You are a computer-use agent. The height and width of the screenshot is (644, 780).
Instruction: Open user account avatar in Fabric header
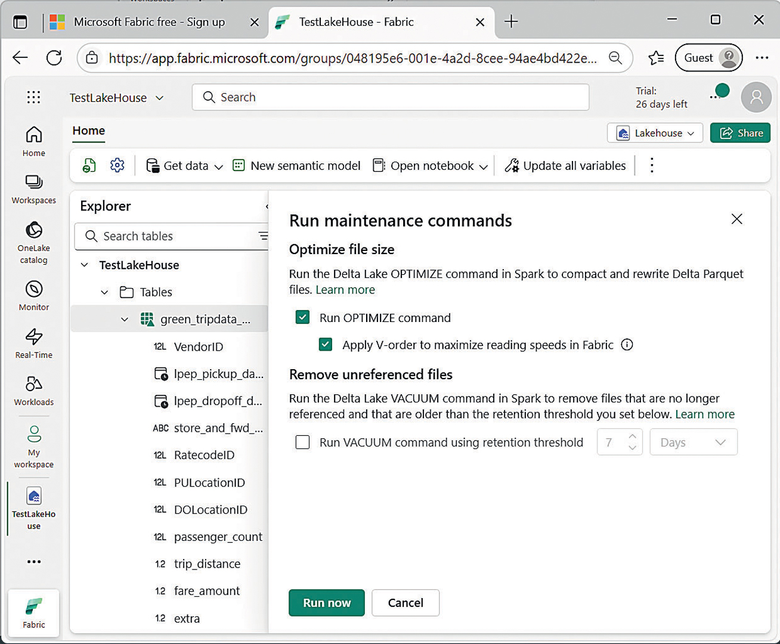click(756, 97)
